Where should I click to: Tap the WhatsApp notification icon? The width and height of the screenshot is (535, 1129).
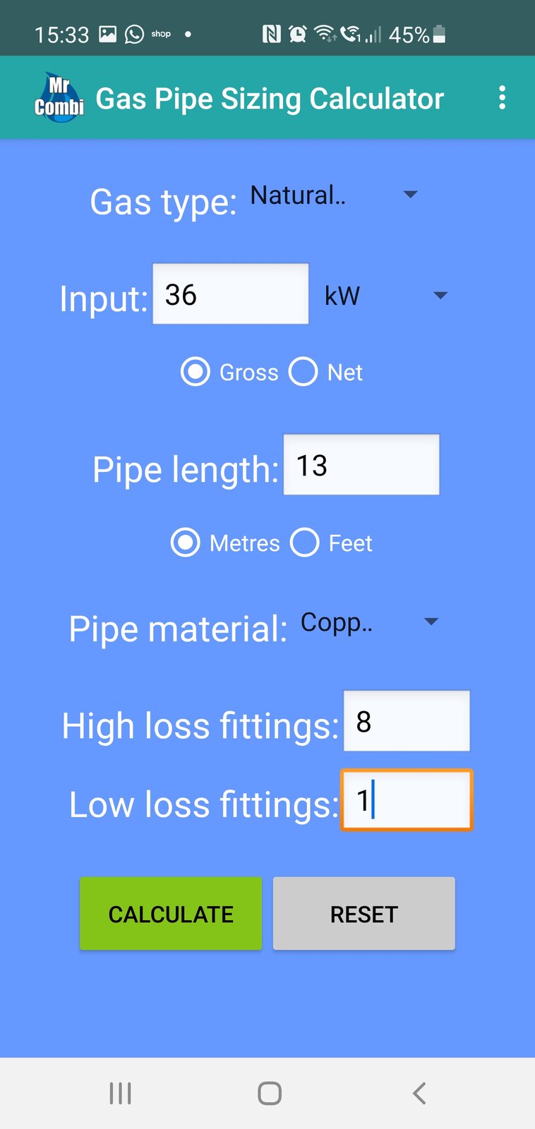click(x=134, y=34)
